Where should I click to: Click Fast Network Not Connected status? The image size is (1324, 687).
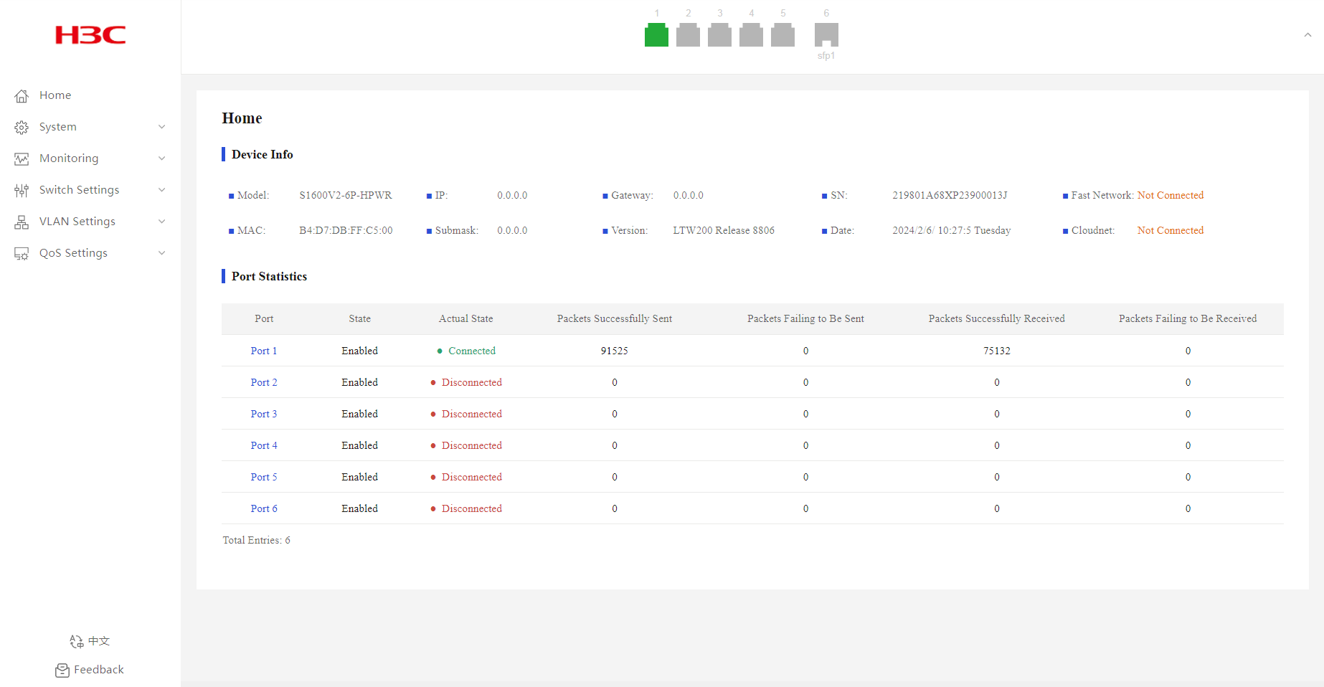pos(1171,195)
